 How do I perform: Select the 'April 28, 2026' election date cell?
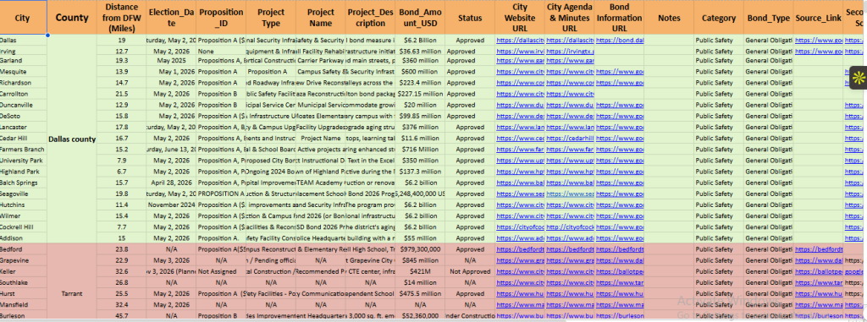pyautogui.click(x=171, y=183)
